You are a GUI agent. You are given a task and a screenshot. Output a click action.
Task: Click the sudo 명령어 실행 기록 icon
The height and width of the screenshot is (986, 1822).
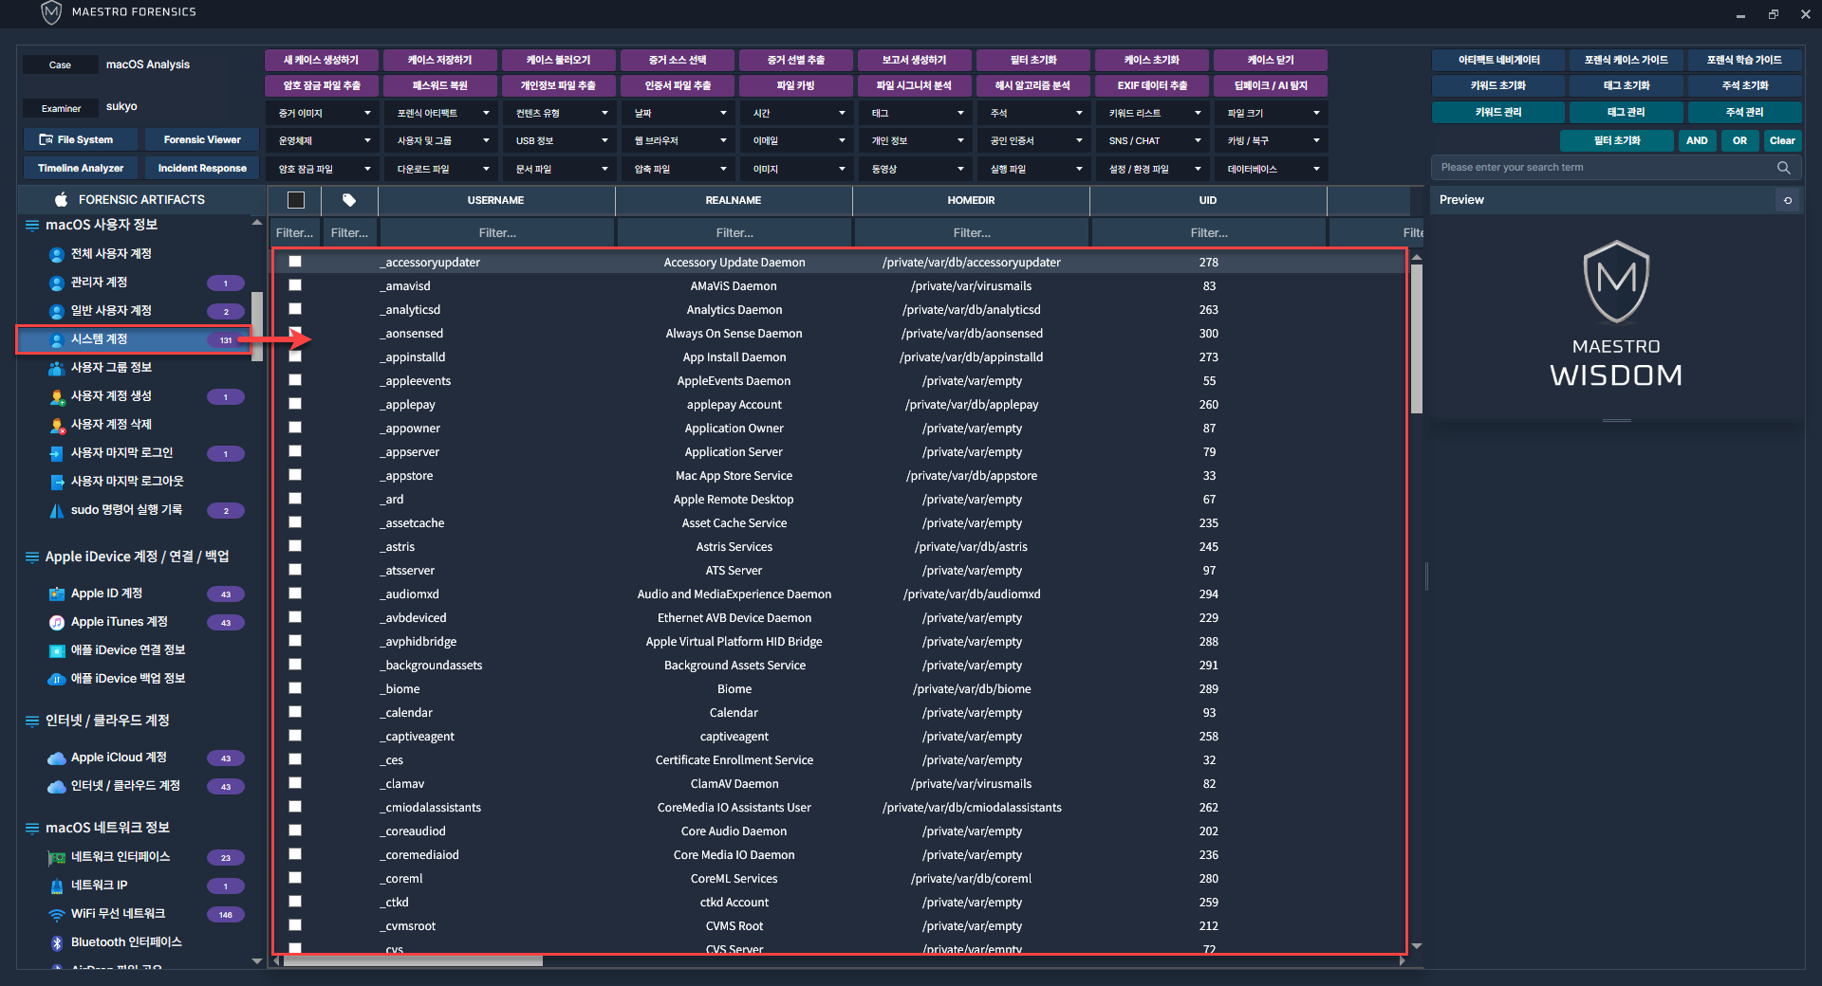(56, 510)
